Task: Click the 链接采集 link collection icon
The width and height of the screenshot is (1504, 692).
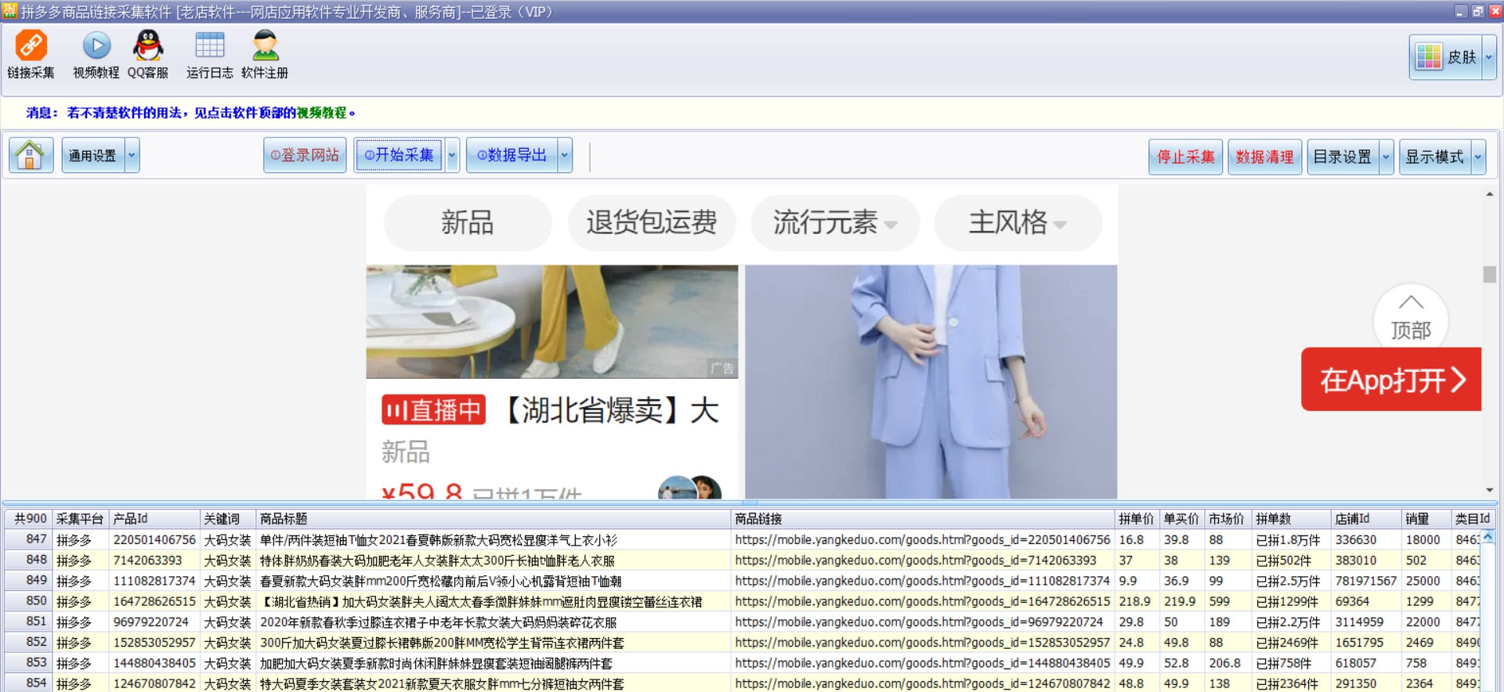Action: click(x=31, y=46)
